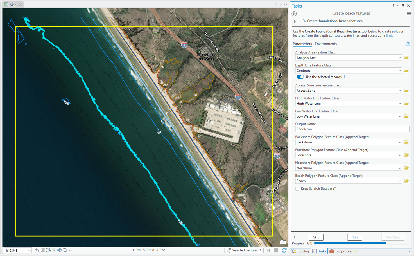Expand the Analysis Area dropdown
This screenshot has height=256, width=414.
(x=400, y=58)
